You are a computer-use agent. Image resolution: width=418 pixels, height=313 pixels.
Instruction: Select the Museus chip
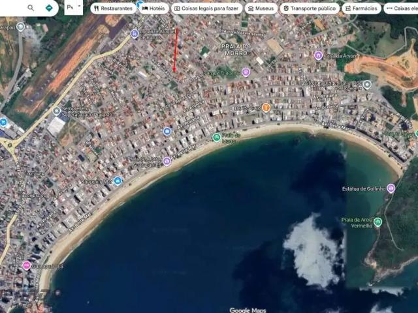tap(261, 8)
